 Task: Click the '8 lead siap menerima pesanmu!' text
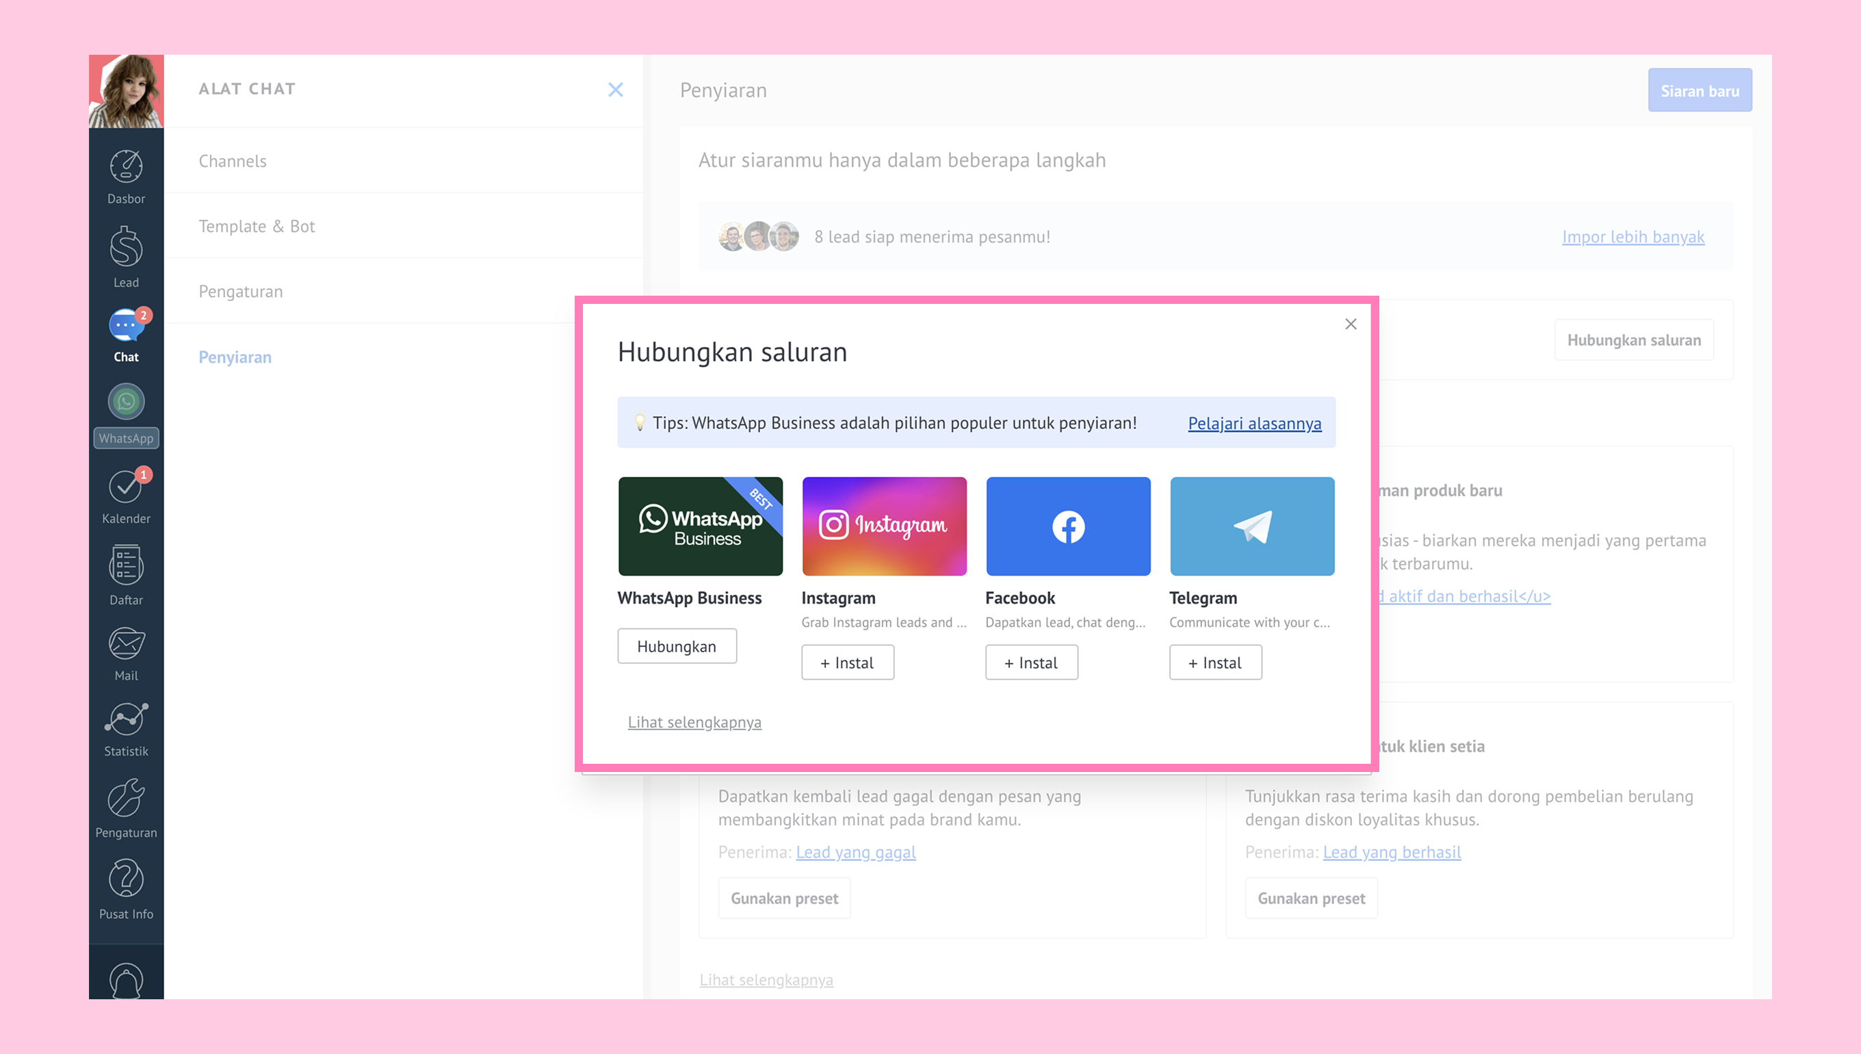932,237
